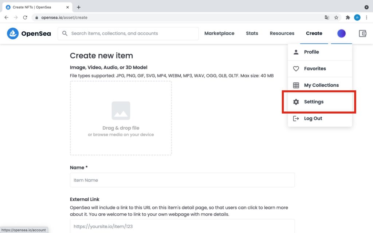Viewport: 373px width, 233px height.
Task: Open a new browser tab
Action: pyautogui.click(x=79, y=7)
